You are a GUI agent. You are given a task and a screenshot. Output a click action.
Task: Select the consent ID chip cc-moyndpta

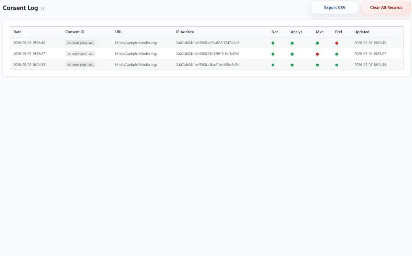click(80, 54)
